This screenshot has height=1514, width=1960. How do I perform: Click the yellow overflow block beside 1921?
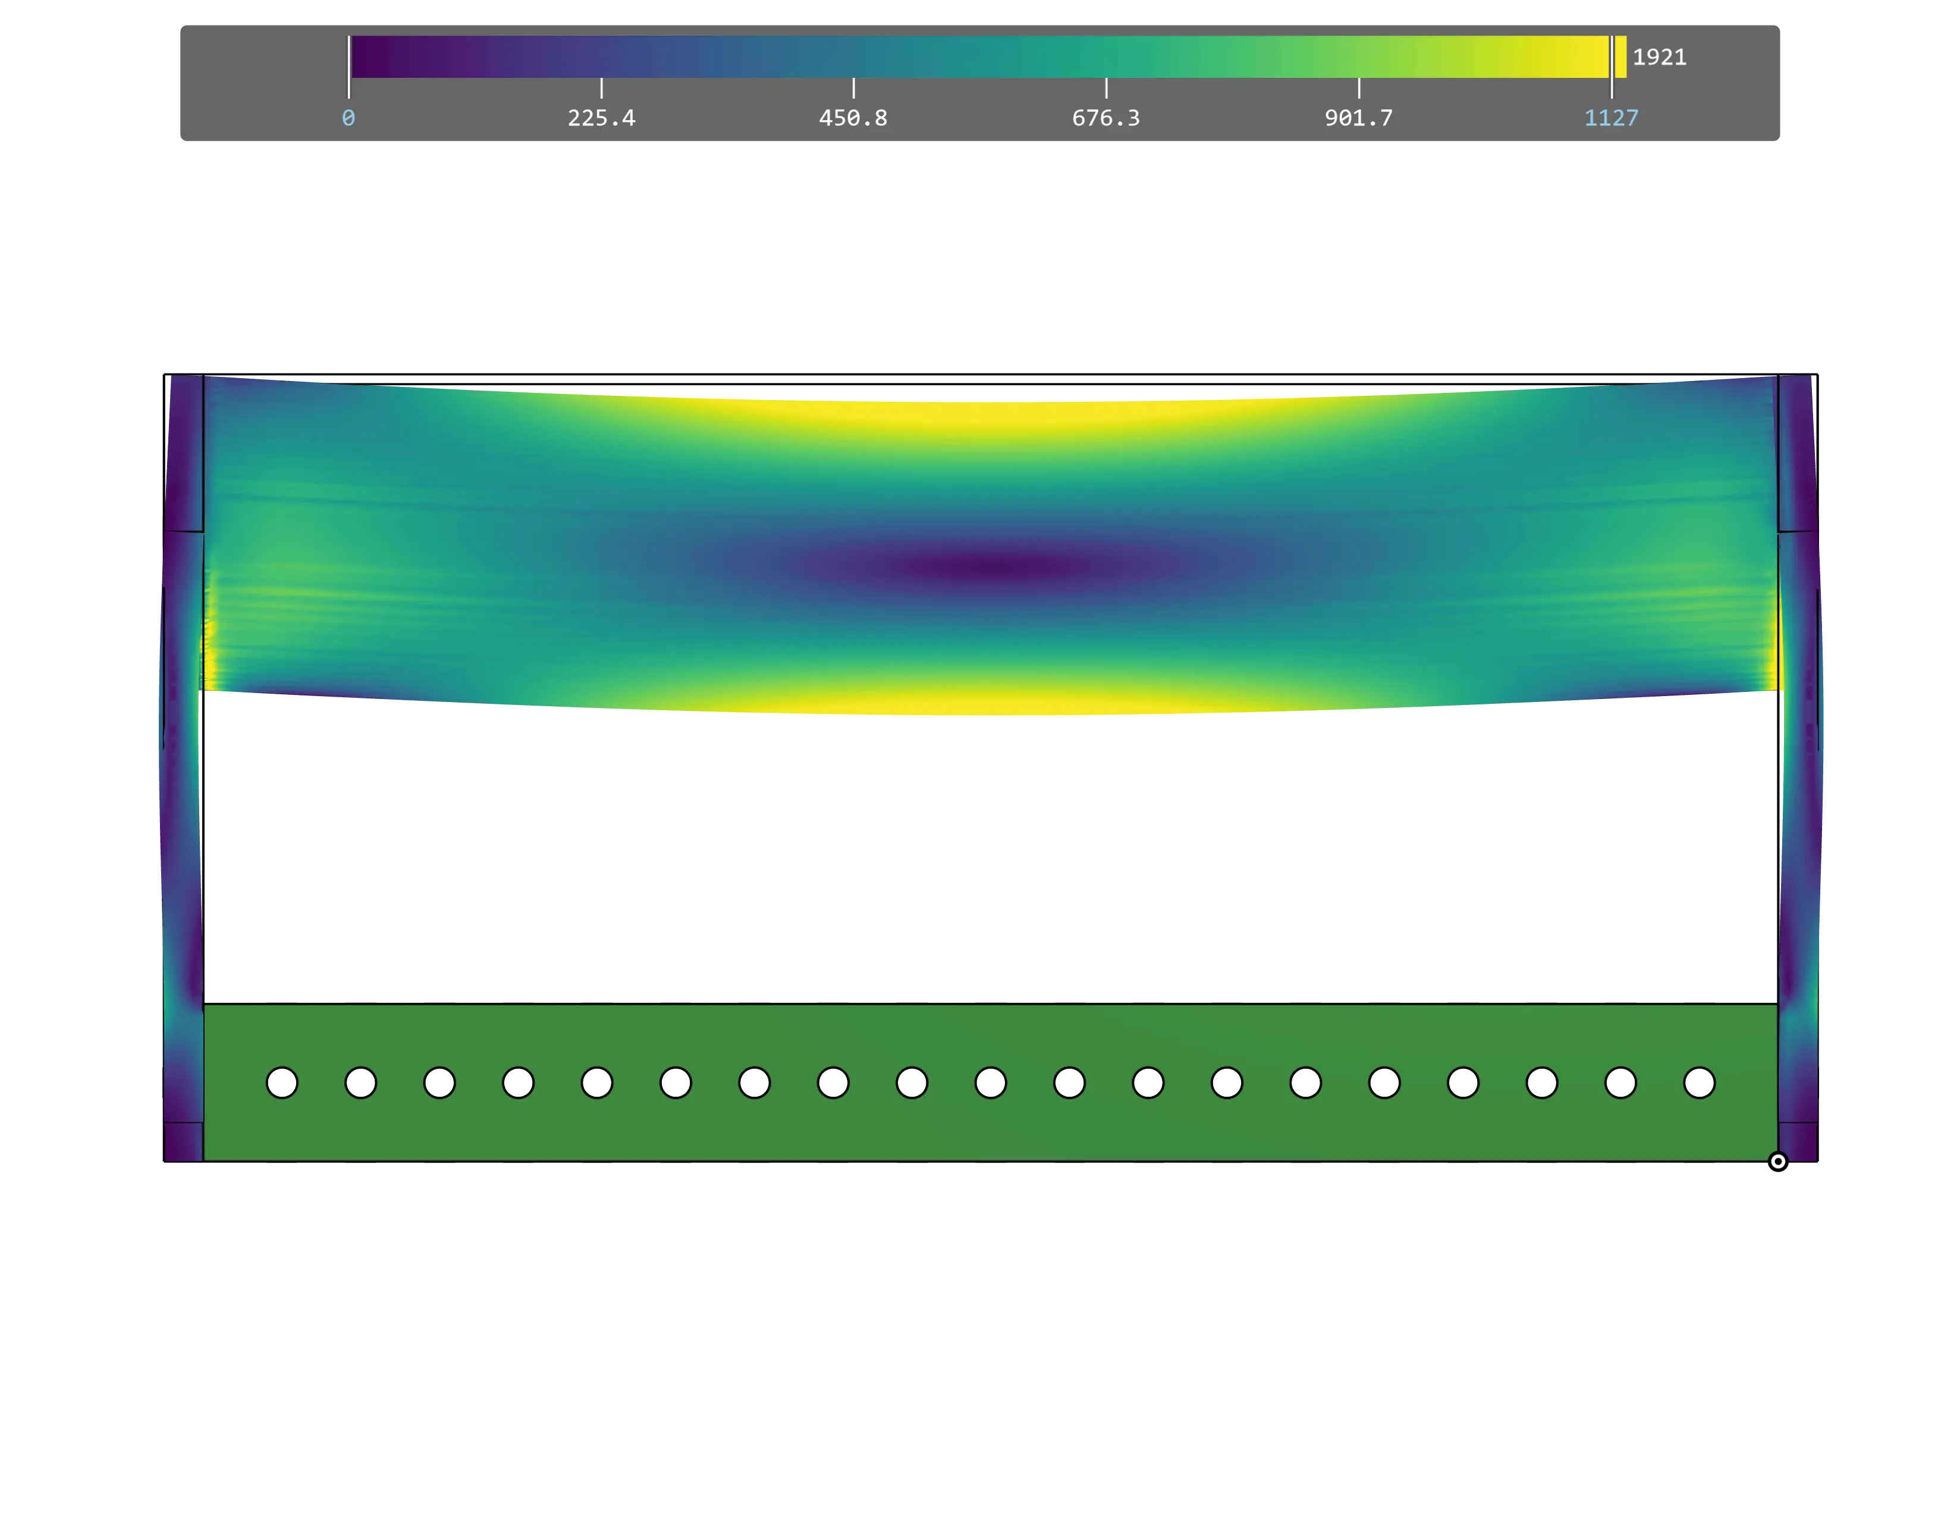coord(1621,58)
